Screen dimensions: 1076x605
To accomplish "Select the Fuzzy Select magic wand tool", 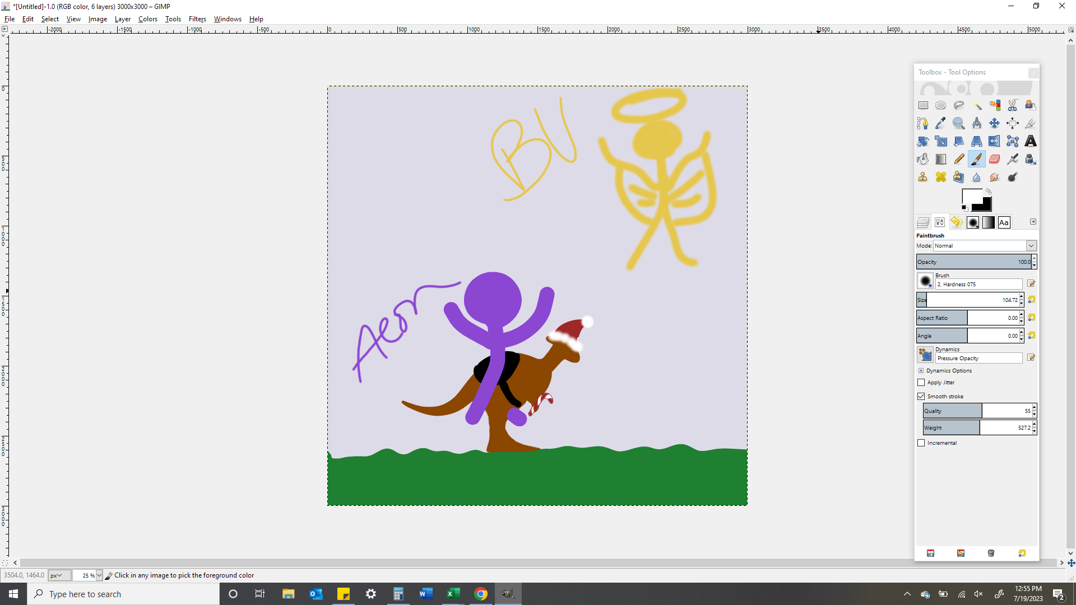I will [977, 105].
